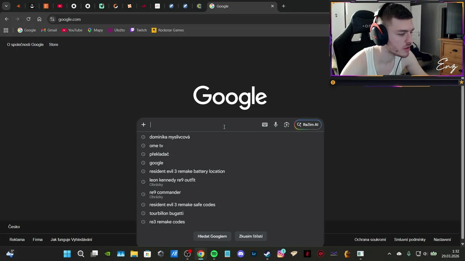Image resolution: width=465 pixels, height=261 pixels.
Task: Select the active Google tab
Action: tap(242, 6)
